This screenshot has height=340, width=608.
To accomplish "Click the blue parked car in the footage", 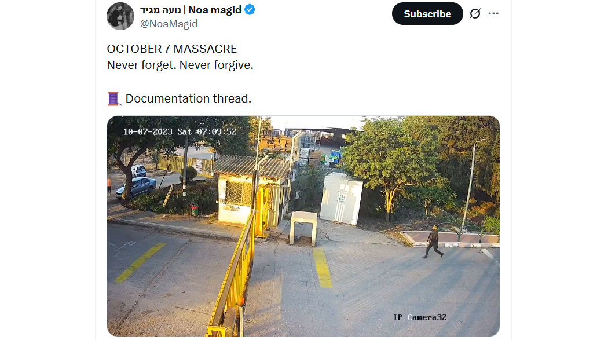I will point(135,187).
